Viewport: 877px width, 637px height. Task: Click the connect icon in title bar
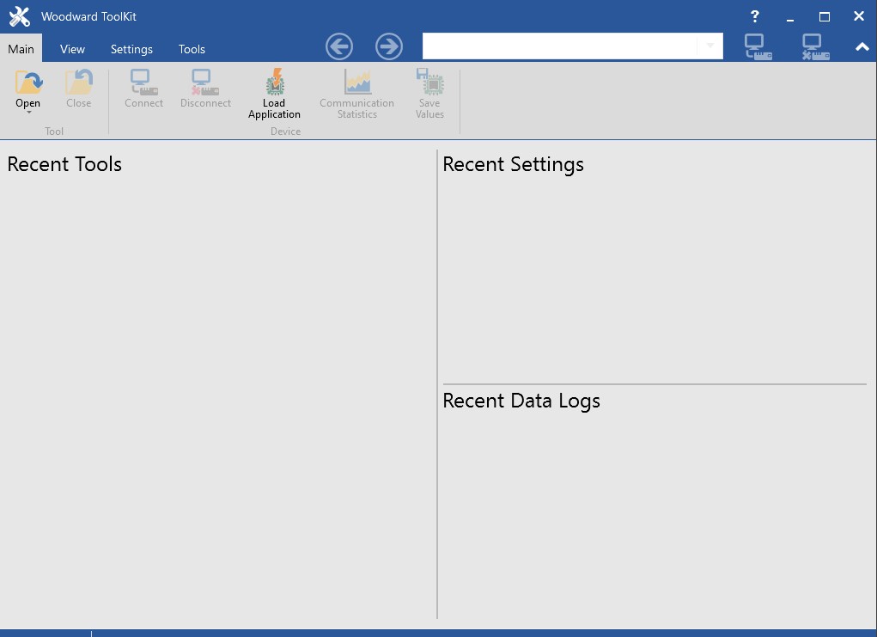[x=758, y=46]
